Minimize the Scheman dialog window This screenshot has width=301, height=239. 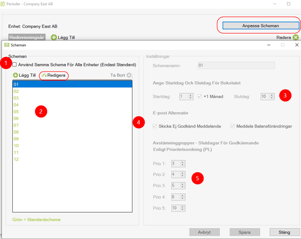(x=269, y=45)
